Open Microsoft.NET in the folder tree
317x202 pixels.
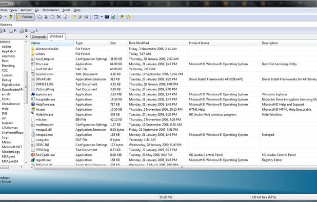point(12,147)
